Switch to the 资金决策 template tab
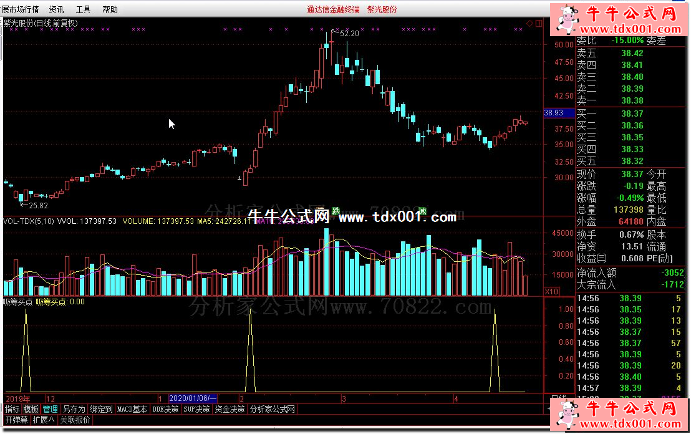The image size is (691, 434). click(x=230, y=409)
